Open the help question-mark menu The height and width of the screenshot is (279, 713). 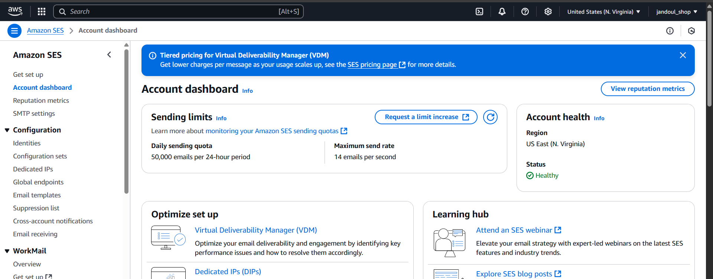click(x=525, y=12)
